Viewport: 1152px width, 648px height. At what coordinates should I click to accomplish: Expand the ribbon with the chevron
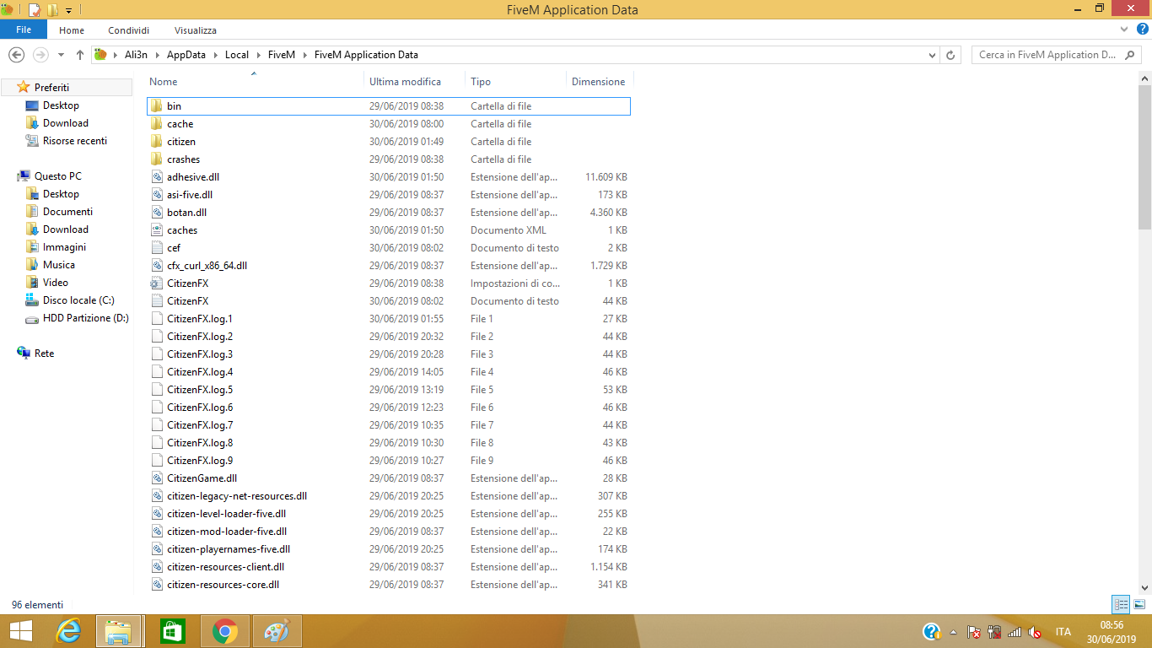[x=1124, y=30]
